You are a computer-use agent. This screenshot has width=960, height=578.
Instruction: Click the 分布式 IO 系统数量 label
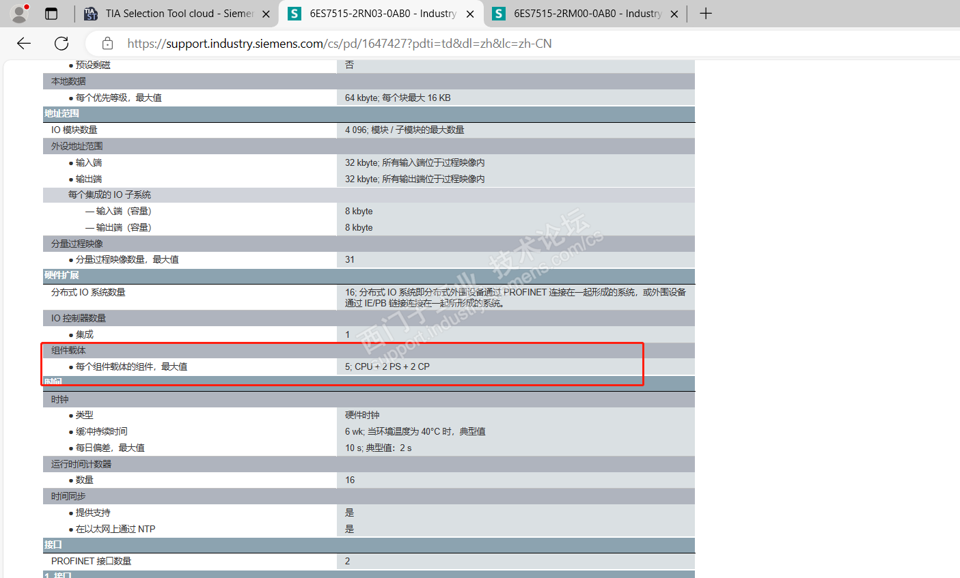88,292
